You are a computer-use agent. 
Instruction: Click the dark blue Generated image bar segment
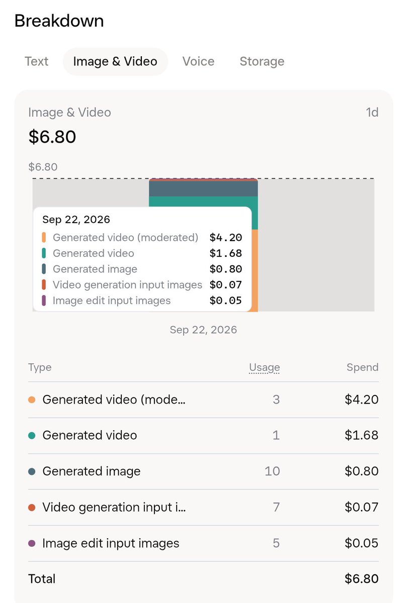tap(203, 188)
